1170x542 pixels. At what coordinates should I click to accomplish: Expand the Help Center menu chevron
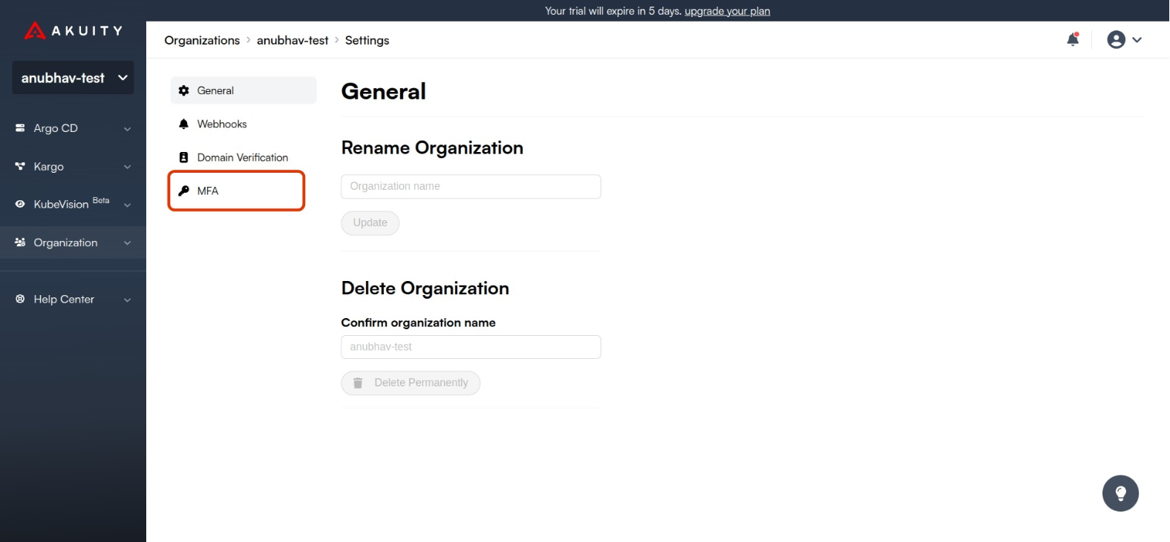coord(127,300)
